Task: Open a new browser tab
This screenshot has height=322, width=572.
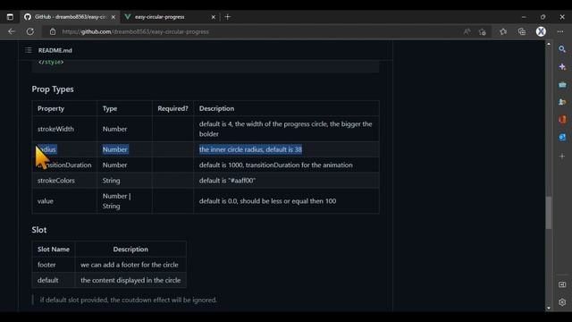Action: pos(228,17)
